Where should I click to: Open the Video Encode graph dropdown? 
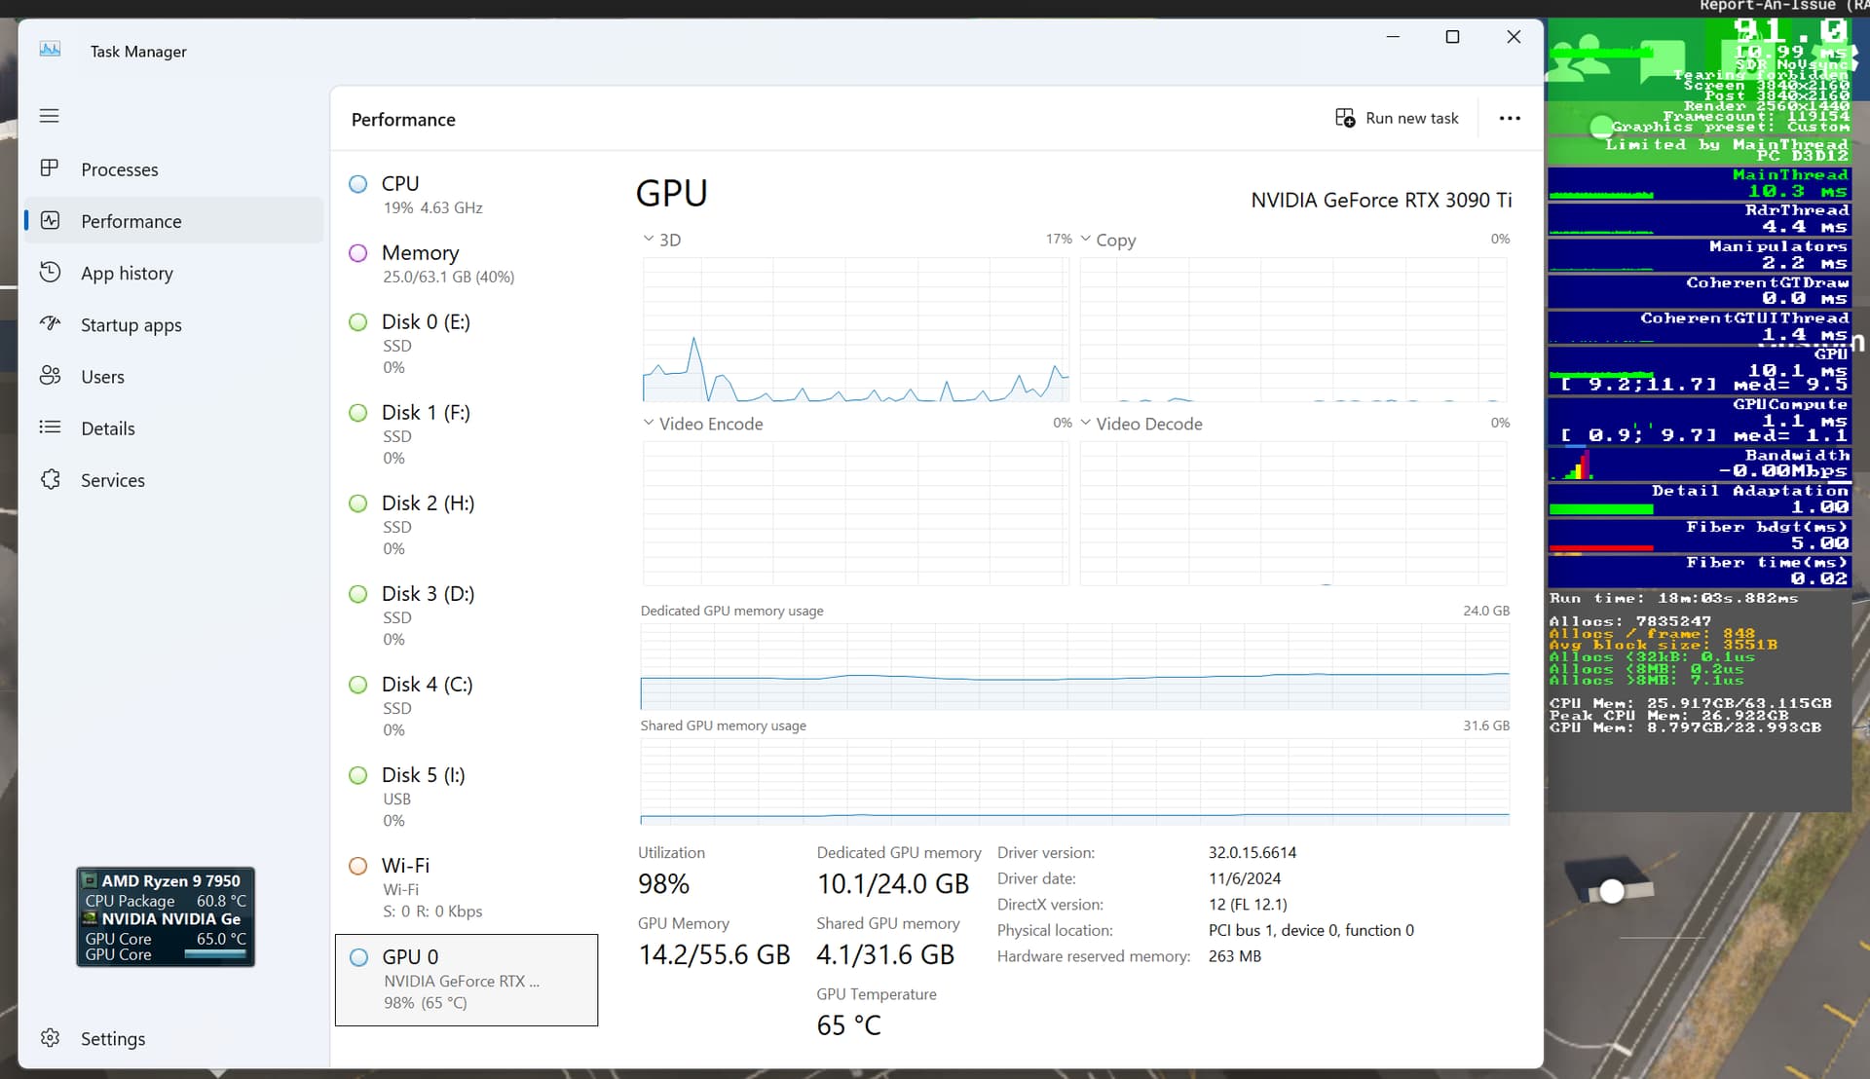pyautogui.click(x=649, y=423)
